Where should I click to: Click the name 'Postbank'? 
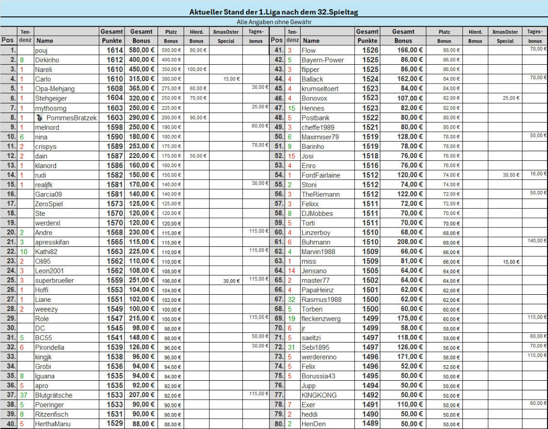316,118
